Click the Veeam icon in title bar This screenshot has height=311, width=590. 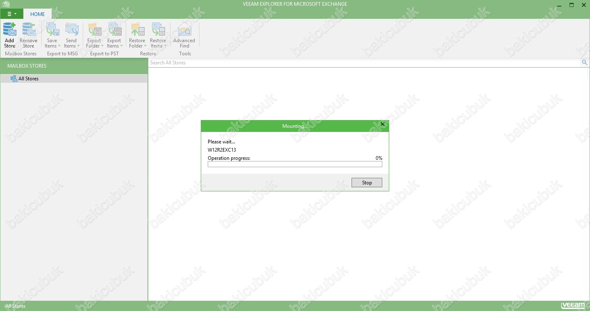tap(6, 5)
